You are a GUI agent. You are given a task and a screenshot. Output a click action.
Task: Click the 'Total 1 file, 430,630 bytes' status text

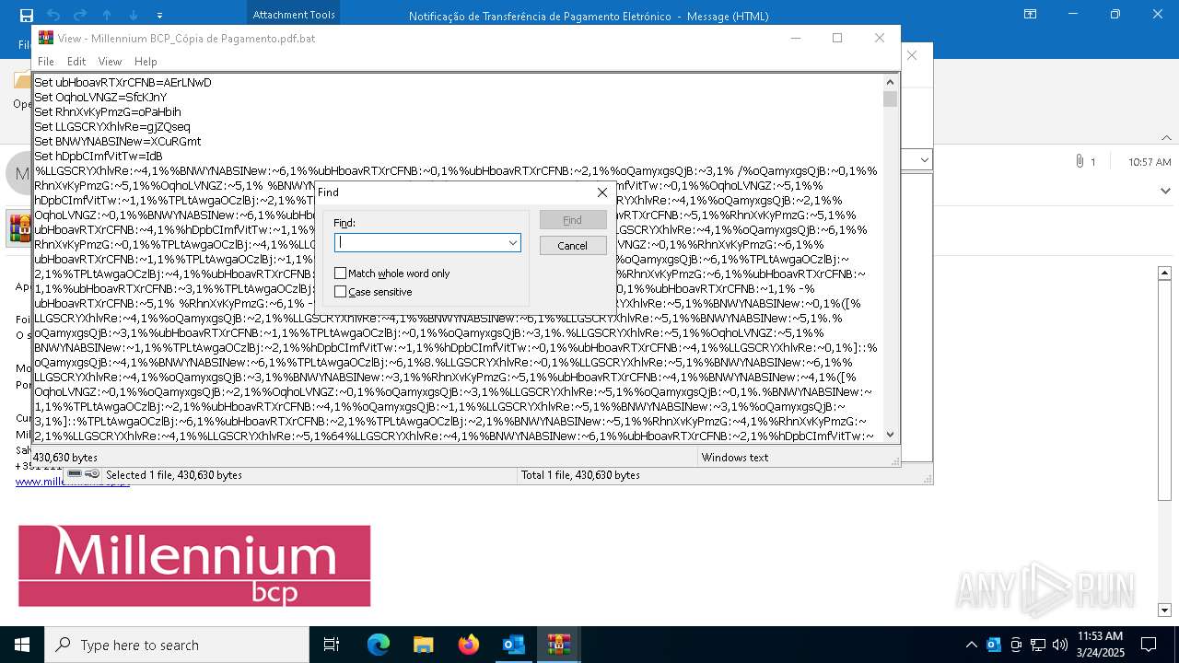580,475
